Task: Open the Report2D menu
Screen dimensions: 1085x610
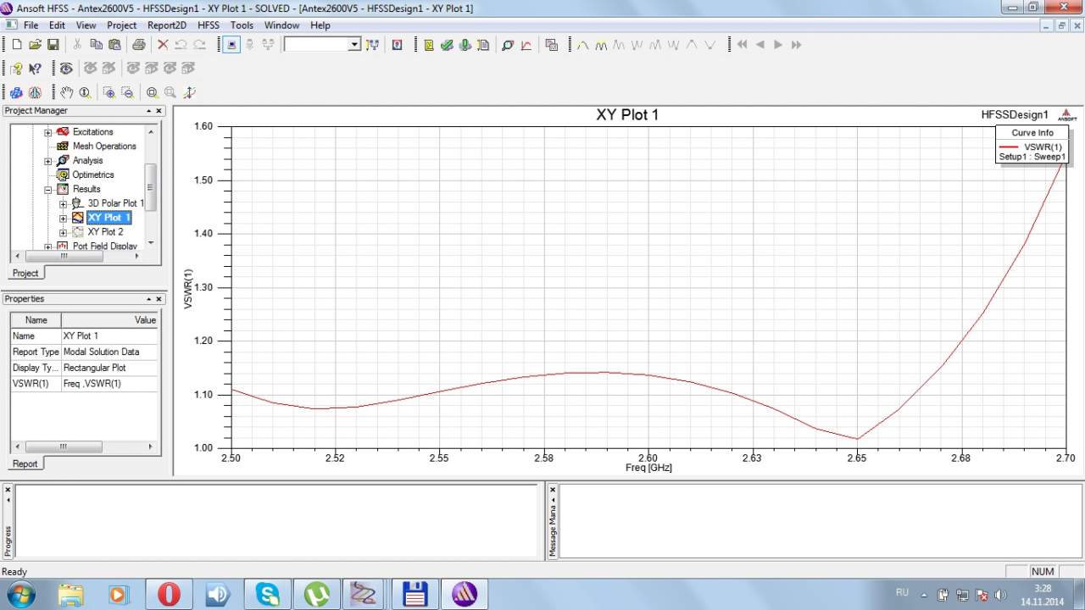Action: (166, 25)
